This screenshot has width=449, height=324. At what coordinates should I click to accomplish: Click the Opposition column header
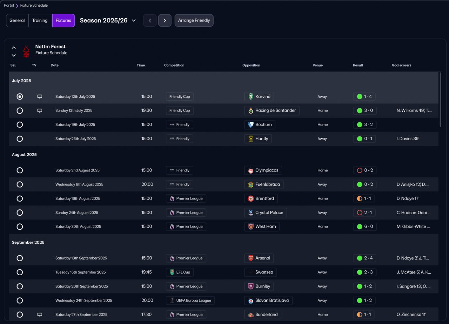click(x=251, y=65)
